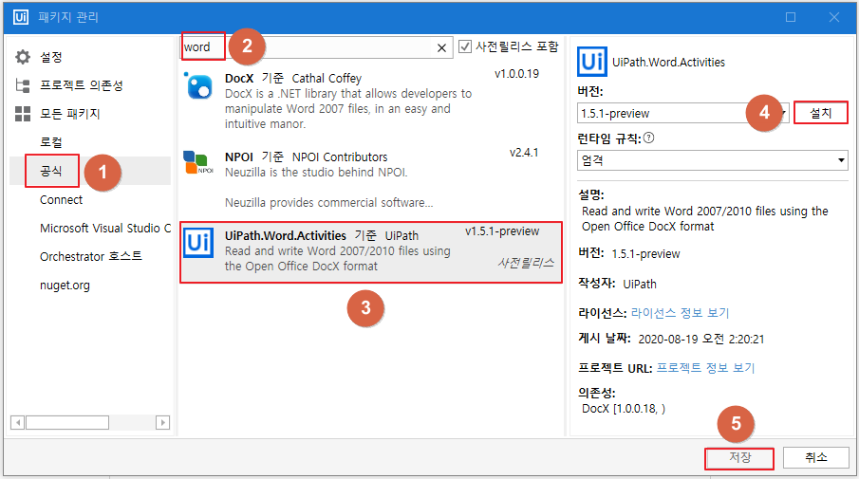
Task: Select Microsoft Visual Studio package source
Action: [x=105, y=229]
